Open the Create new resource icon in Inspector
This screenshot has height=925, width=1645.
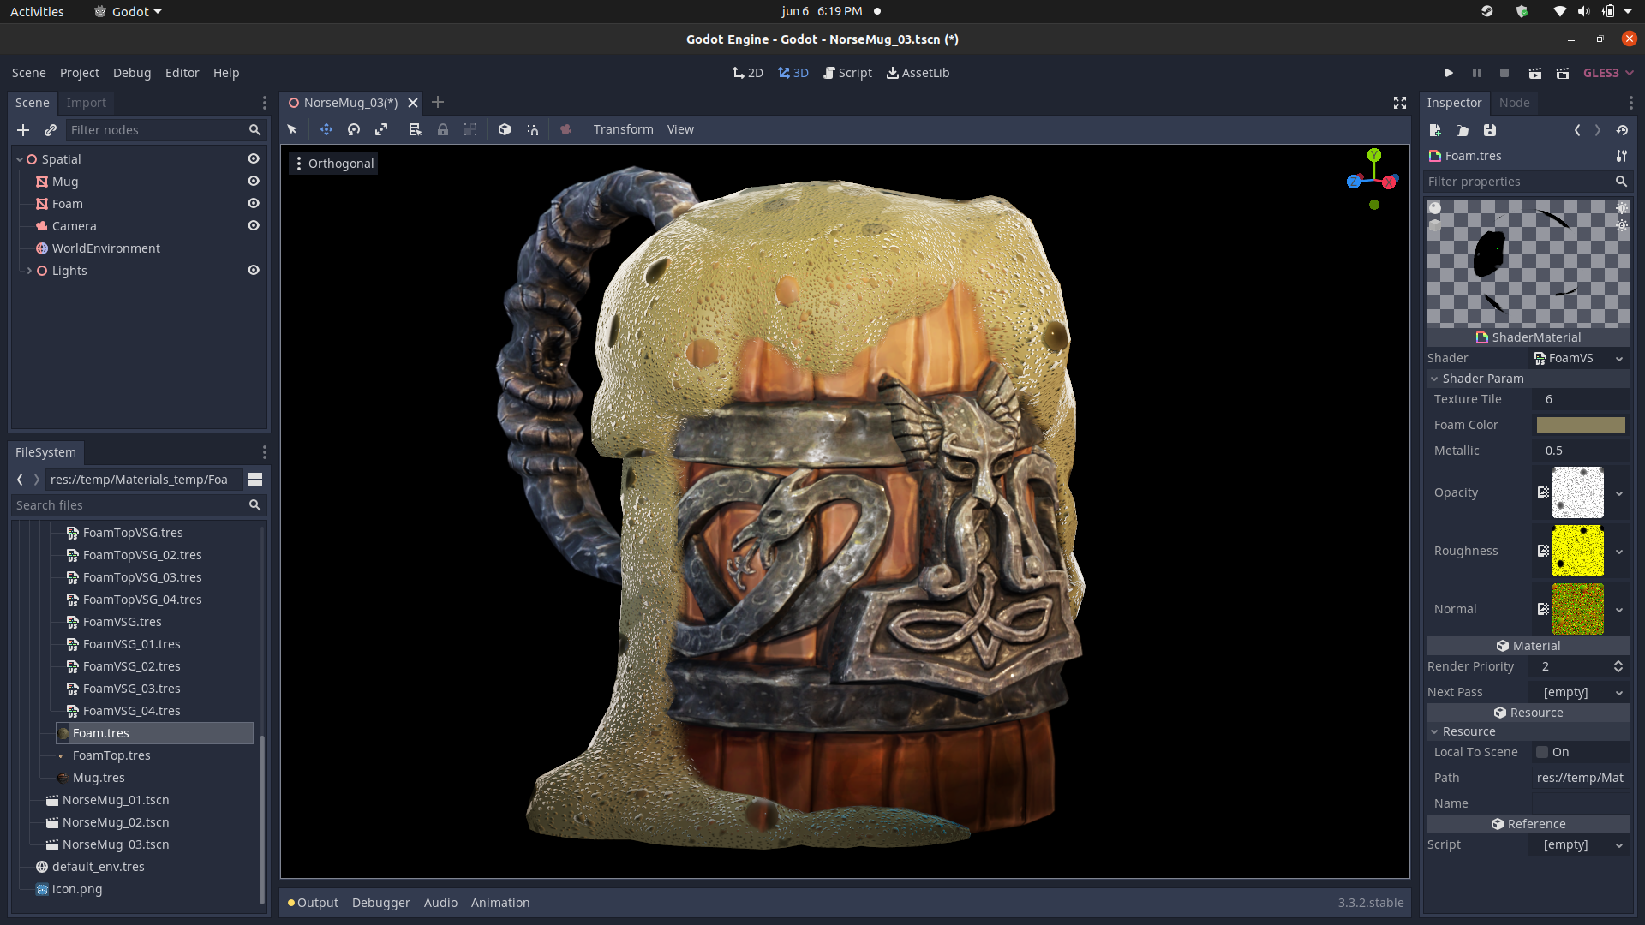coord(1433,130)
